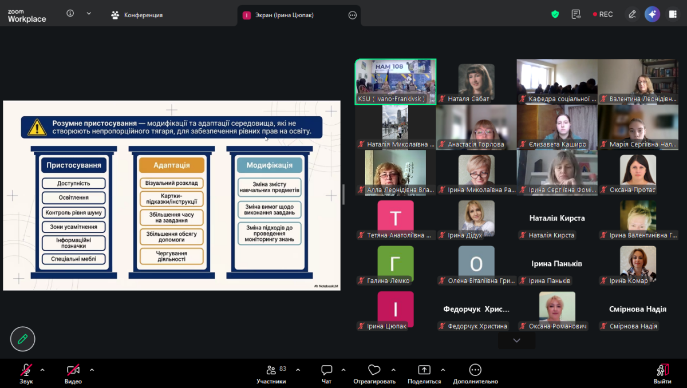Open the meeting info icon

pos(70,14)
